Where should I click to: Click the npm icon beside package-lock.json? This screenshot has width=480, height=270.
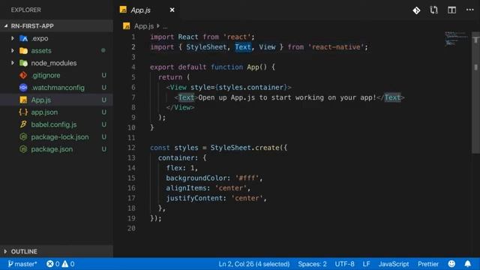click(23, 136)
